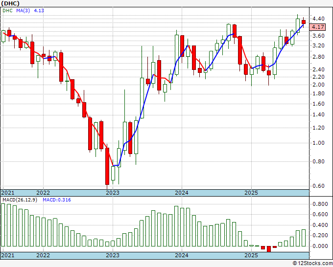This screenshot has width=333, height=267.
Task: Click the tallest negative red MACD bar
Action: pyautogui.click(x=269, y=249)
